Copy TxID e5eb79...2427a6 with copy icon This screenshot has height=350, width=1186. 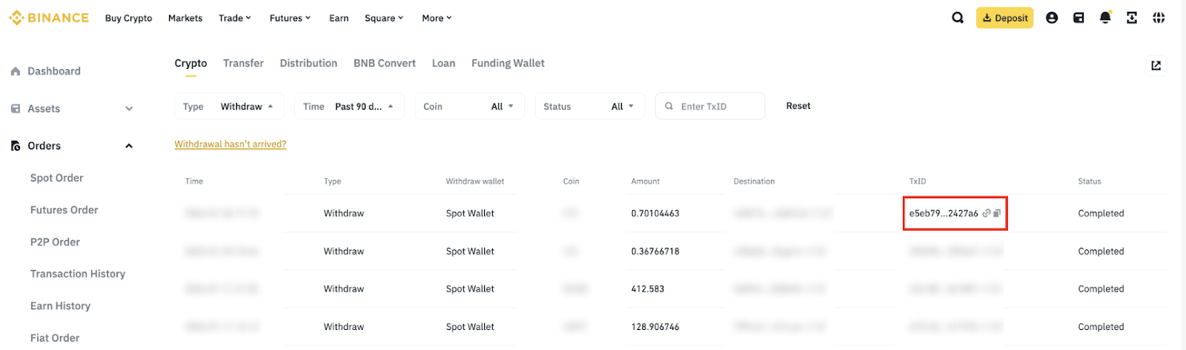pyautogui.click(x=997, y=213)
